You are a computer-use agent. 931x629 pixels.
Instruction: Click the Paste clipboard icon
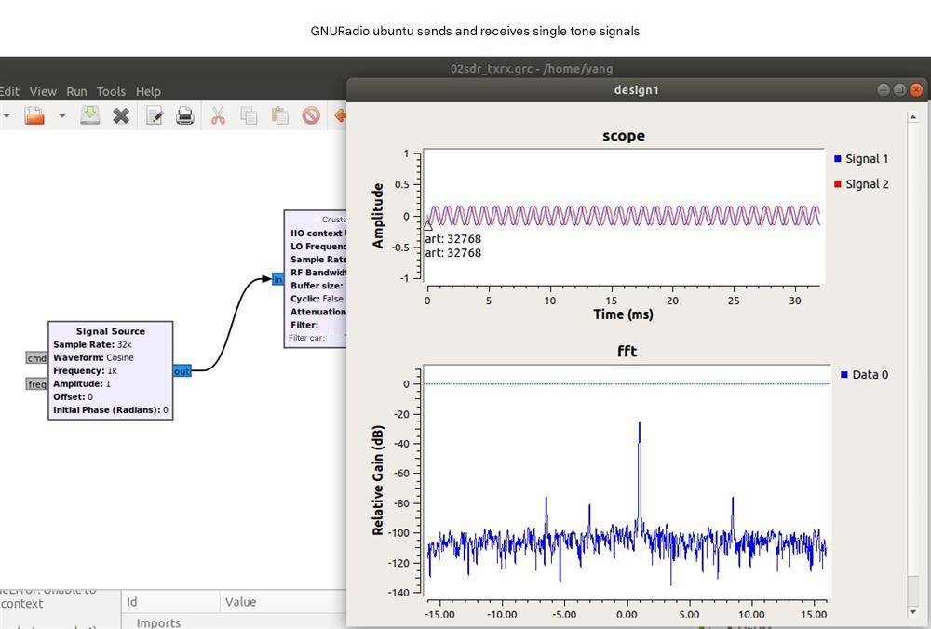(279, 115)
